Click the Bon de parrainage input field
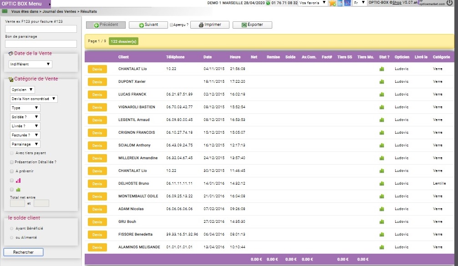458x266 pixels. tap(41, 44)
